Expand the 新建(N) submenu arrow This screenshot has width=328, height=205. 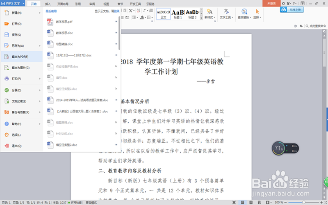pos(40,13)
